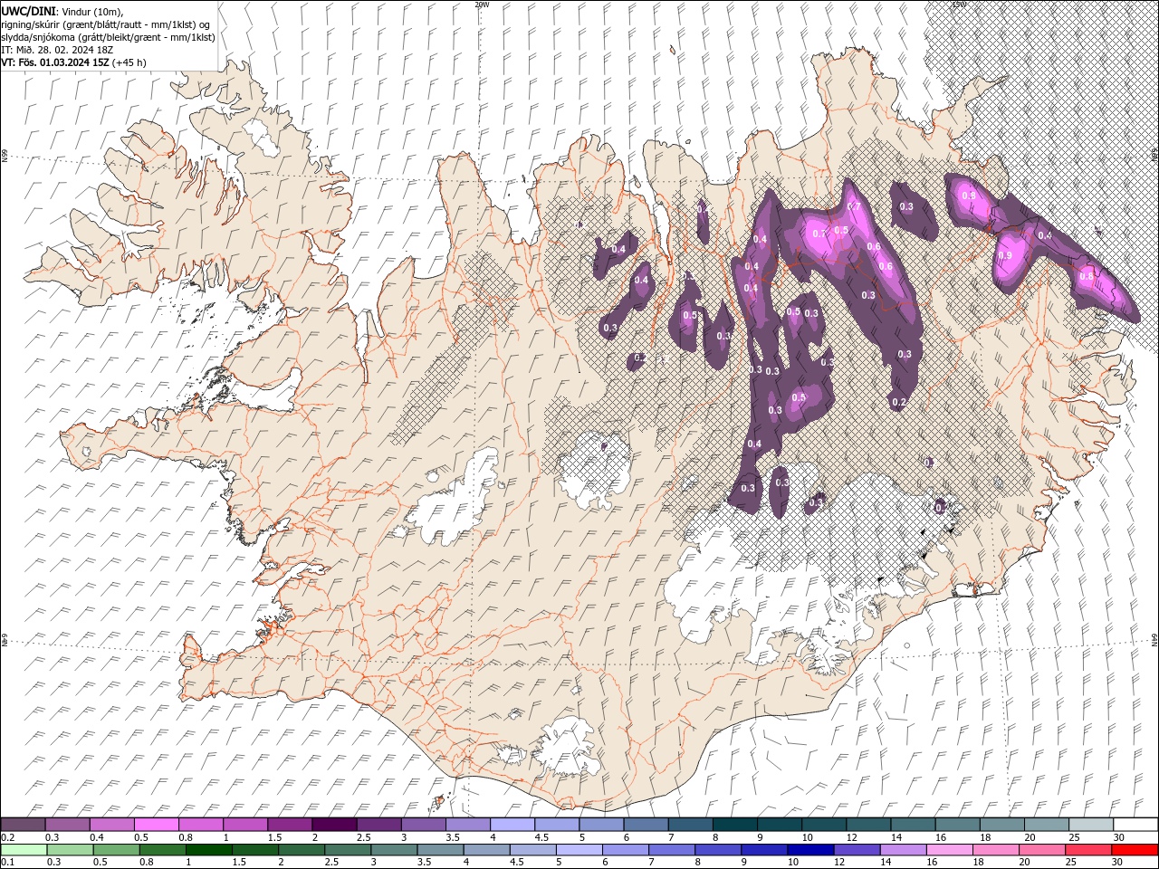
Task: Click the 'rigning/skúrir' legend description line
Action: coord(107,24)
